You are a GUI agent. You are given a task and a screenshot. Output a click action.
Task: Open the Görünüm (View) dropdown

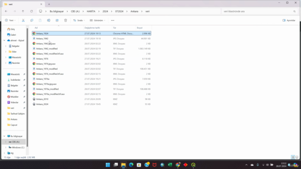(x=97, y=20)
